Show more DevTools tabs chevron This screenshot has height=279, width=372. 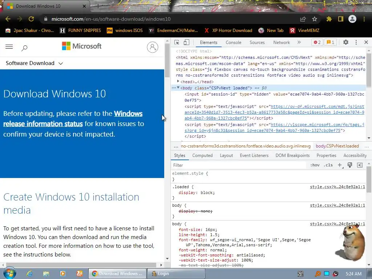[299, 42]
